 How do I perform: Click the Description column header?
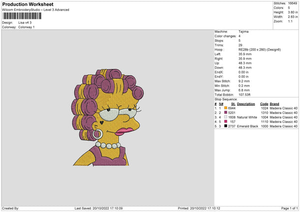click(246, 104)
